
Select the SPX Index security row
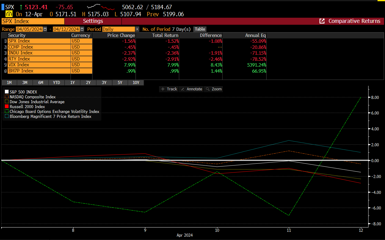pos(39,41)
